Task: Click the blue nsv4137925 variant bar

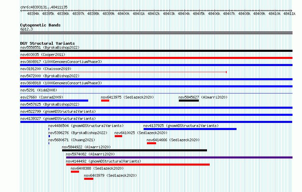Action: 190,129
